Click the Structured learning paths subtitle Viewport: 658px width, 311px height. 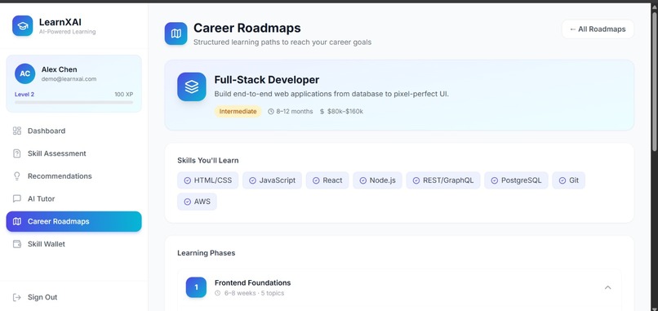coord(282,42)
